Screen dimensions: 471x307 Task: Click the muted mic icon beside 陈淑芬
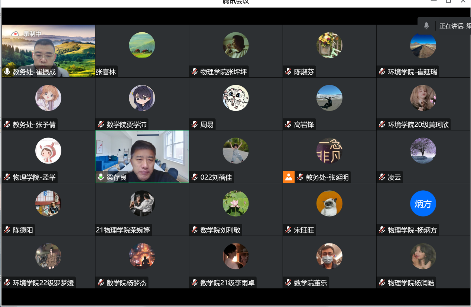point(288,72)
